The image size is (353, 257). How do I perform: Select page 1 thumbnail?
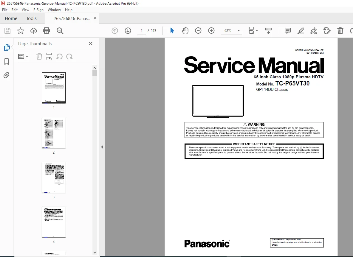coord(54,88)
